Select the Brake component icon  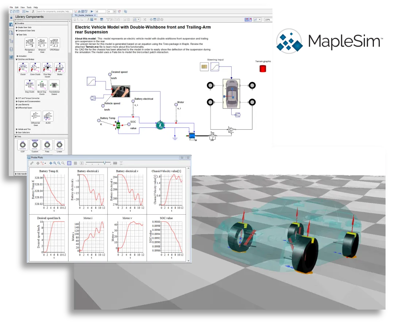coord(59,68)
